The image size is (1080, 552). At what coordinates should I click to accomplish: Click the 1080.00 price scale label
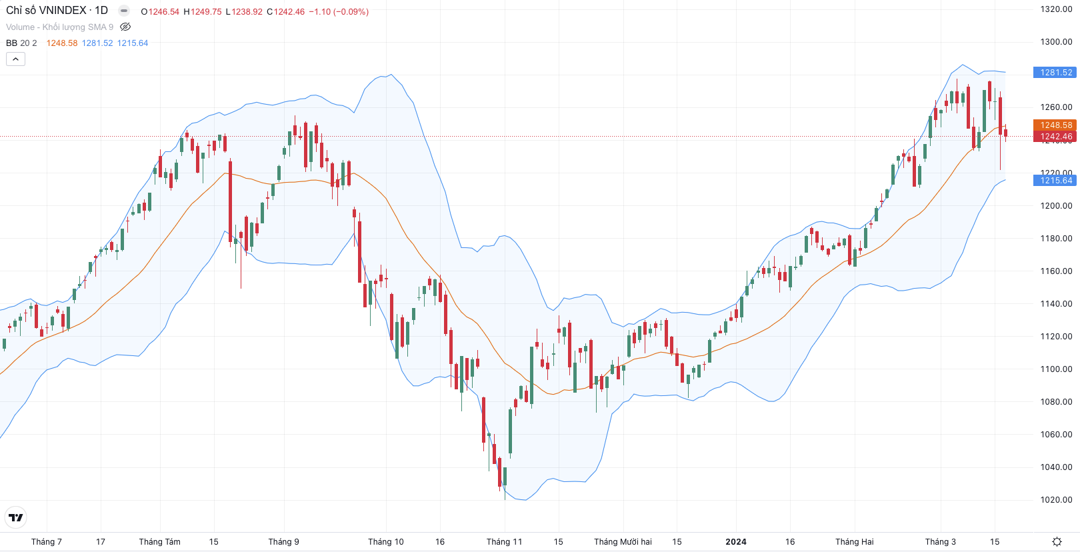(x=1056, y=402)
